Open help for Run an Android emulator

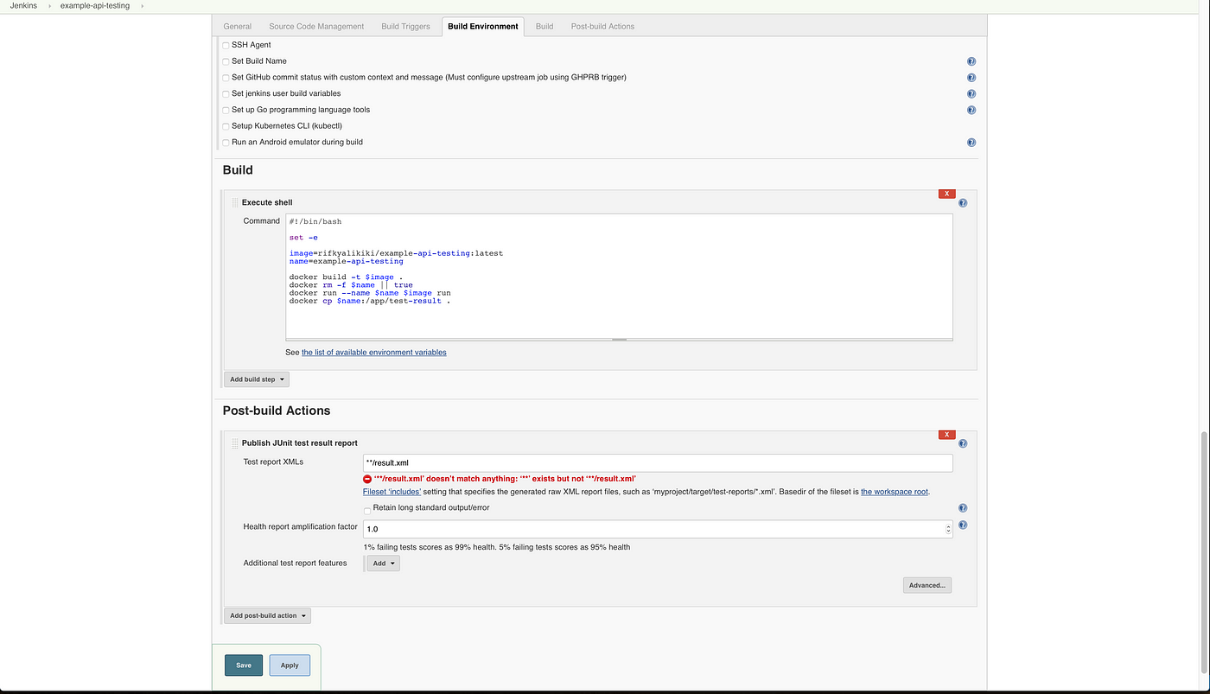tap(971, 143)
